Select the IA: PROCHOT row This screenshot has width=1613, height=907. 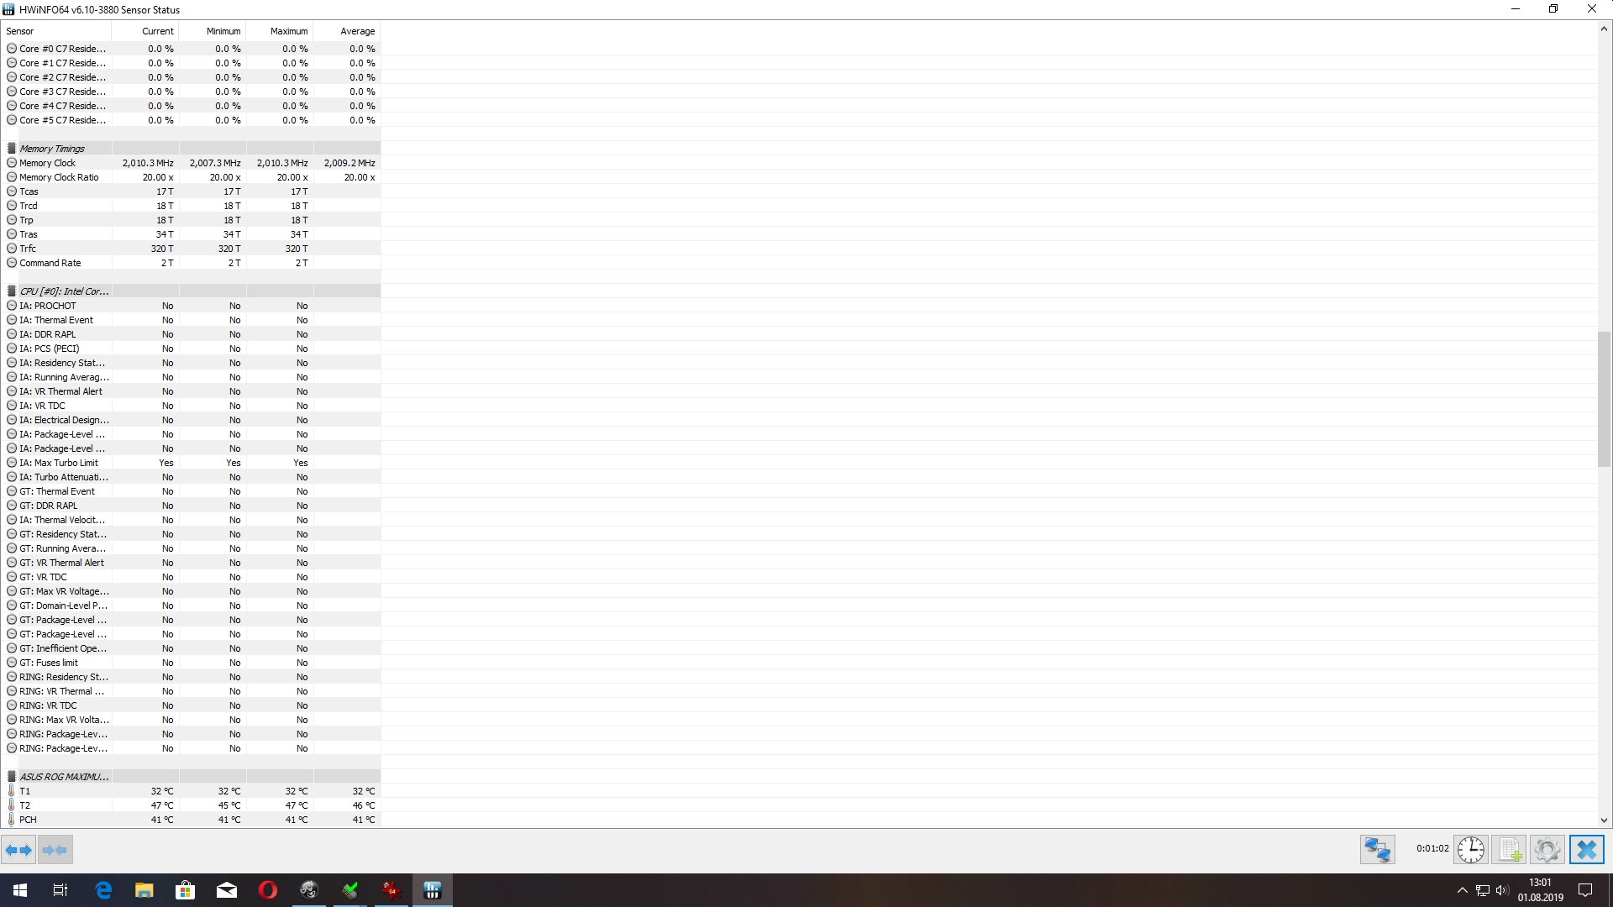192,306
